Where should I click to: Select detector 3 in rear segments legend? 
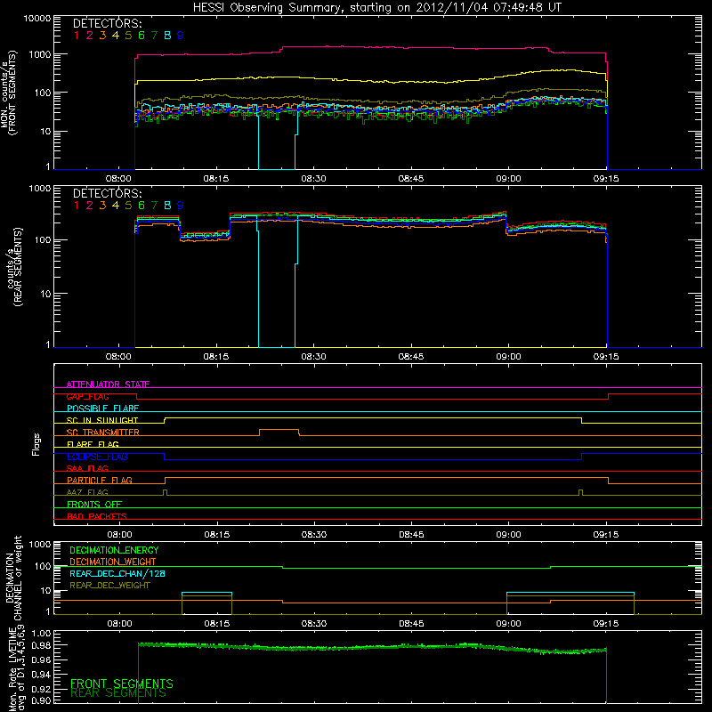pos(102,206)
